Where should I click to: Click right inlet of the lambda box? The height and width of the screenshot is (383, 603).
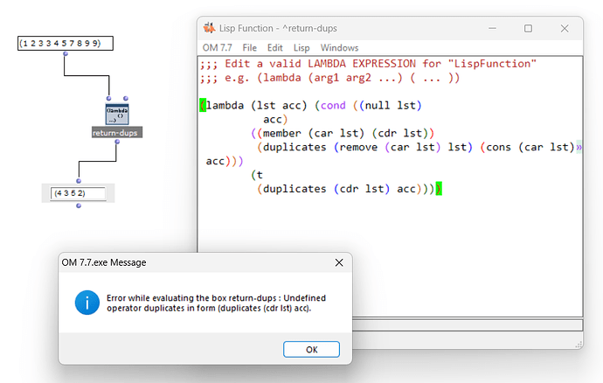coord(126,98)
